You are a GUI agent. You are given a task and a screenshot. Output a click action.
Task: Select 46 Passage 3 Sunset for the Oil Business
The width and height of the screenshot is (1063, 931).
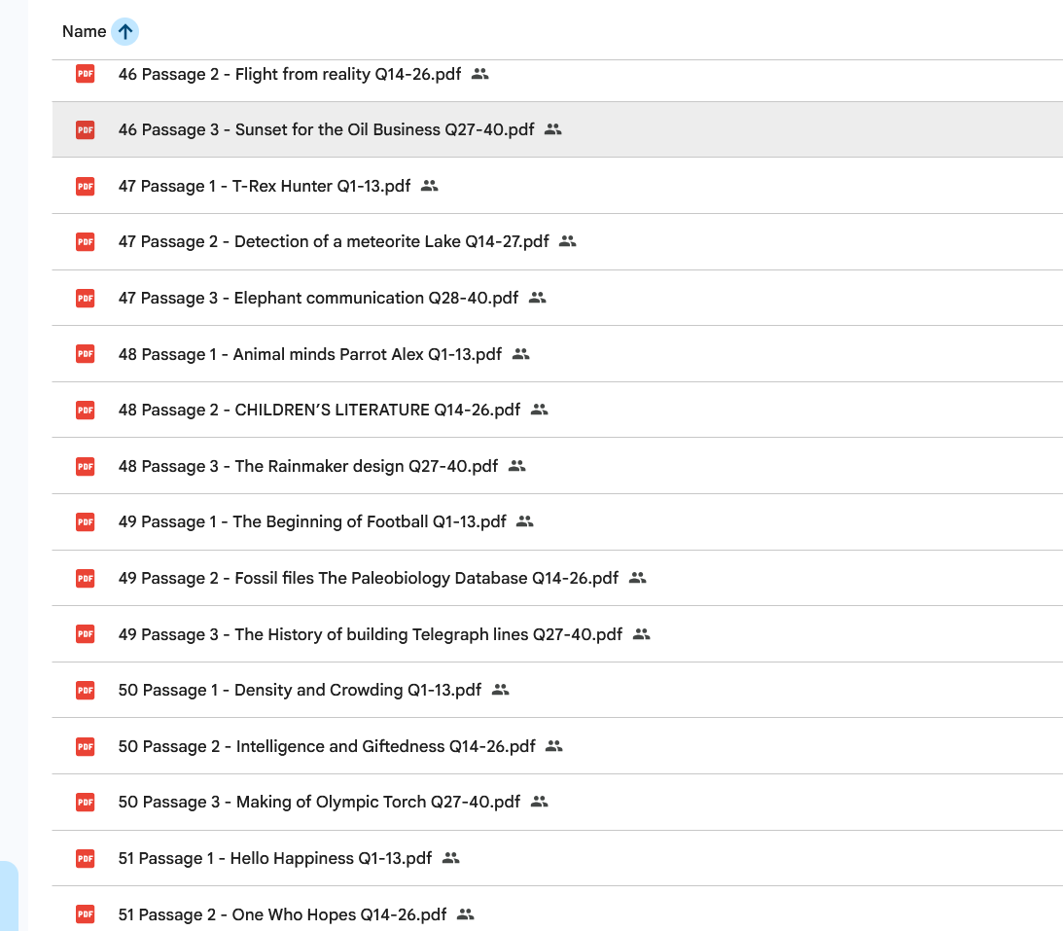pos(326,129)
